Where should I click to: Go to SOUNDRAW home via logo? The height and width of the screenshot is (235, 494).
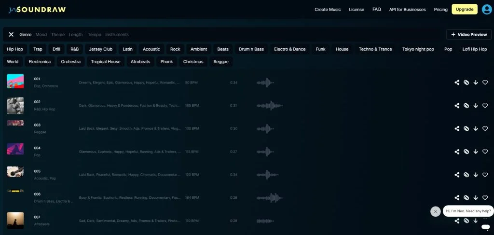point(37,10)
